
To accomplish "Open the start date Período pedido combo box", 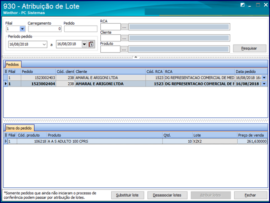I will tap(28, 44).
